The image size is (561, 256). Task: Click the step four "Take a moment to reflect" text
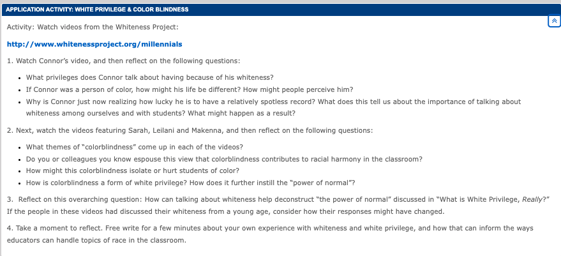coord(191,228)
